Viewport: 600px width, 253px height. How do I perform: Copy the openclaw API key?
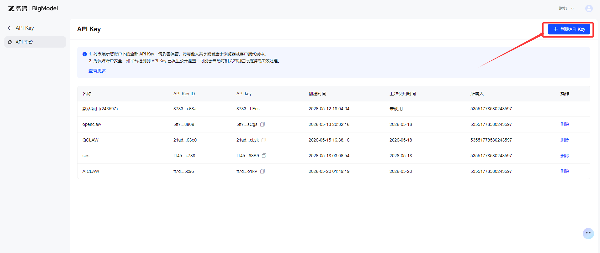[x=263, y=124]
